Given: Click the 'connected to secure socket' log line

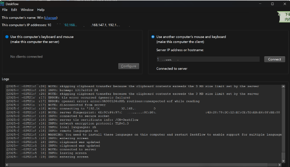Looking at the screenshot, I should tap(58, 116).
